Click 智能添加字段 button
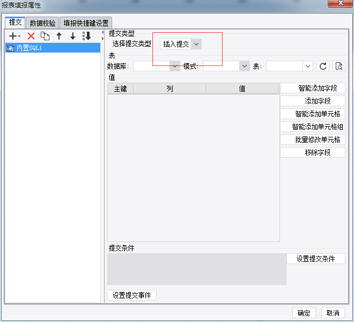Viewport: 354px width, 322px height. click(313, 88)
